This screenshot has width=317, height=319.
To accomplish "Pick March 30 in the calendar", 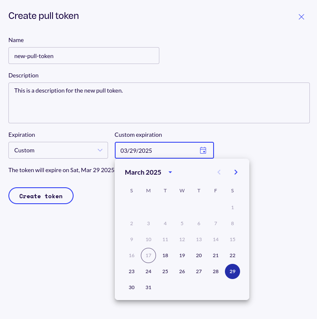I will coord(132,287).
